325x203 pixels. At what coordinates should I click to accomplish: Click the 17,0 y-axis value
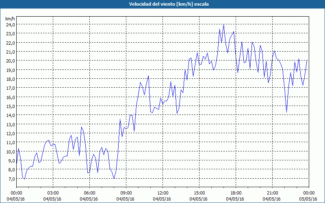(x=11, y=88)
